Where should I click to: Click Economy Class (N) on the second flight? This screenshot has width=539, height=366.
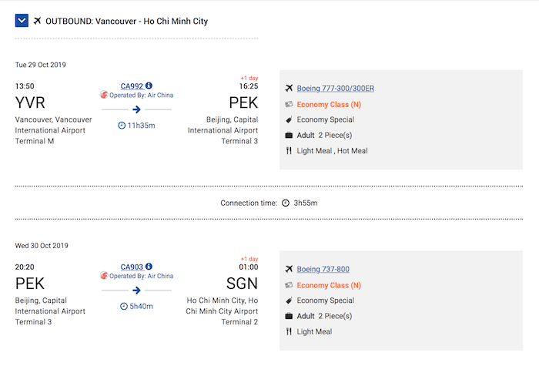pos(329,286)
